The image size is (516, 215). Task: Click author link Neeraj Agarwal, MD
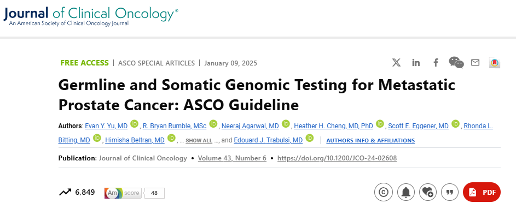(250, 126)
